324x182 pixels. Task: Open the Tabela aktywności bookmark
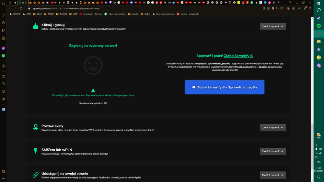(x=115, y=14)
